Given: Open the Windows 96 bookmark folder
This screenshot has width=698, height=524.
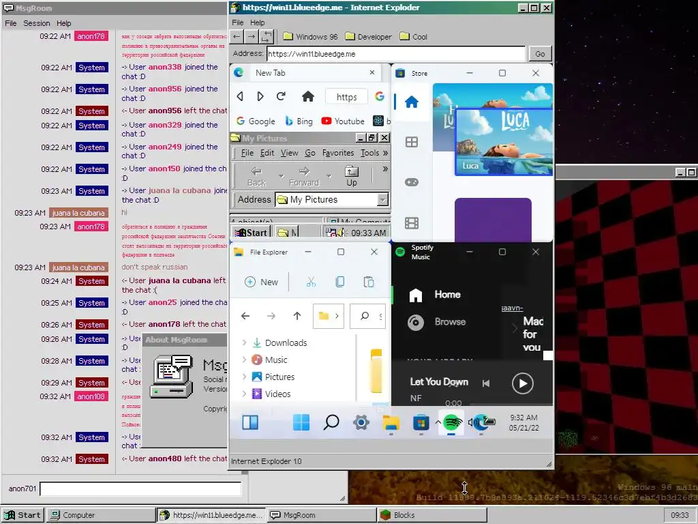Looking at the screenshot, I should coord(310,37).
